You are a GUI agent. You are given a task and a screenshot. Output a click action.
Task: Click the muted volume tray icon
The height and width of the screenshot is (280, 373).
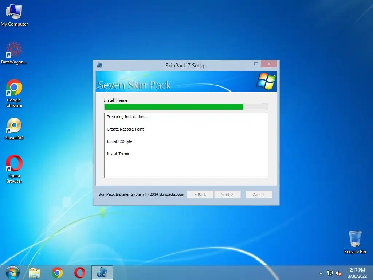point(338,273)
